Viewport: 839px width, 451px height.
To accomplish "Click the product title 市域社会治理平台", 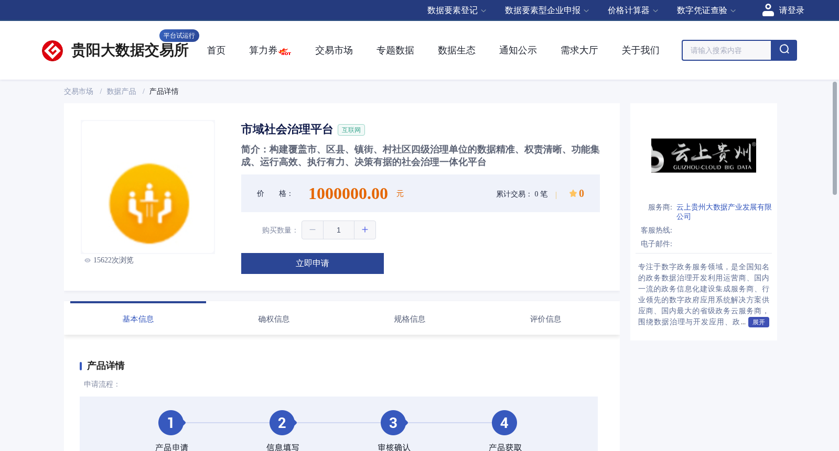I will [287, 129].
